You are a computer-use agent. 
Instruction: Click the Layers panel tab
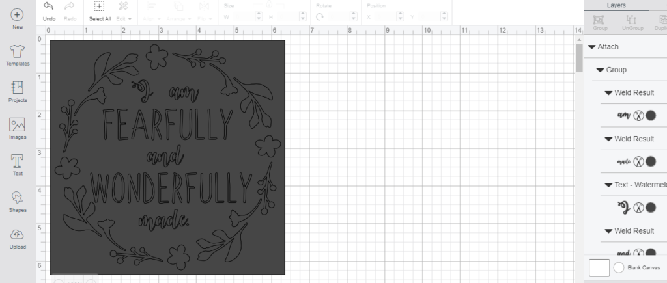(x=616, y=5)
